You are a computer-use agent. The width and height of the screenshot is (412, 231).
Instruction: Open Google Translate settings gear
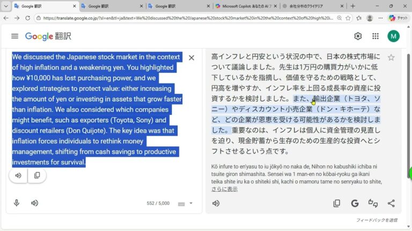pyautogui.click(x=358, y=36)
